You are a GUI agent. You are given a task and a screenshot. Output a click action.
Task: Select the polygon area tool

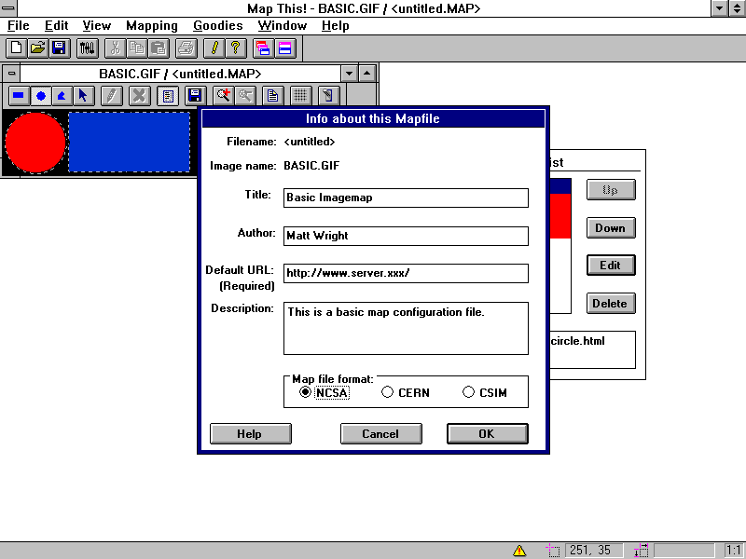[62, 95]
